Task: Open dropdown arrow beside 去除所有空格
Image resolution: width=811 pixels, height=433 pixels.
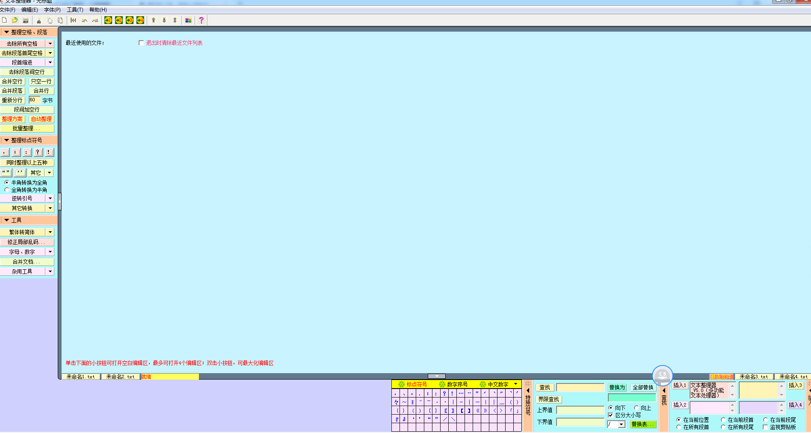Action: [x=50, y=44]
